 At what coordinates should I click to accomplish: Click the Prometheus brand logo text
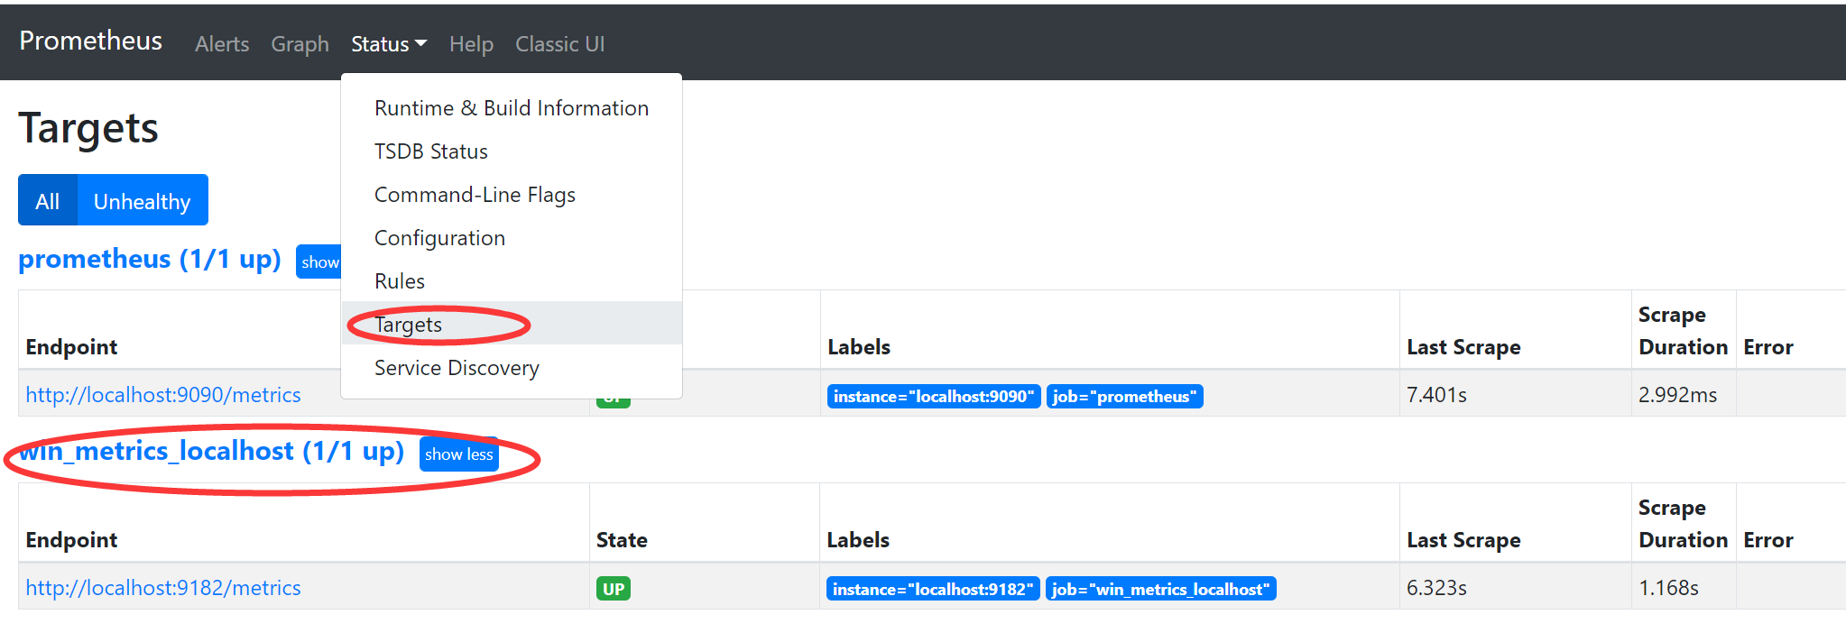[x=90, y=41]
